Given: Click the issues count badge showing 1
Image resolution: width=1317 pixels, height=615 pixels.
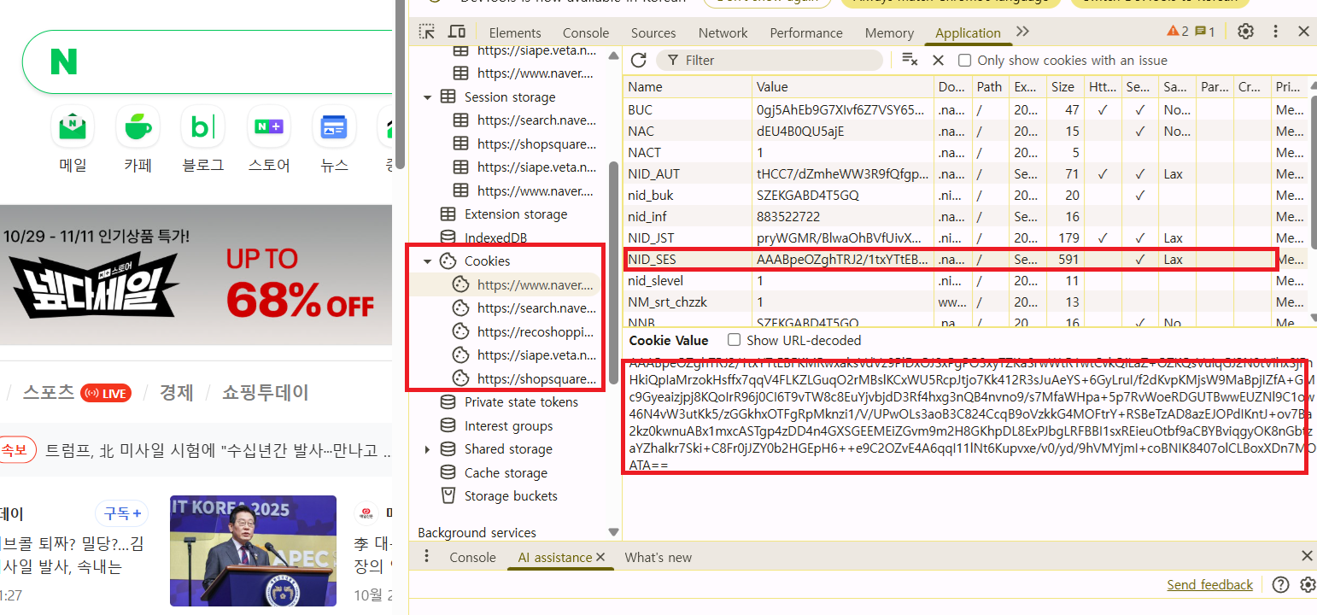Looking at the screenshot, I should [x=1205, y=32].
